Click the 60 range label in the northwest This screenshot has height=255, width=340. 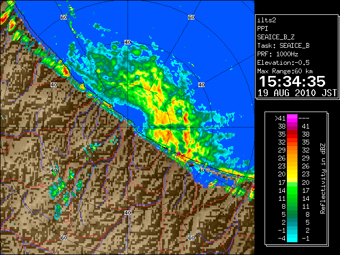tap(64, 17)
